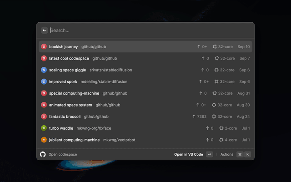Click the back arrow button
The width and height of the screenshot is (291, 182).
(45, 30)
